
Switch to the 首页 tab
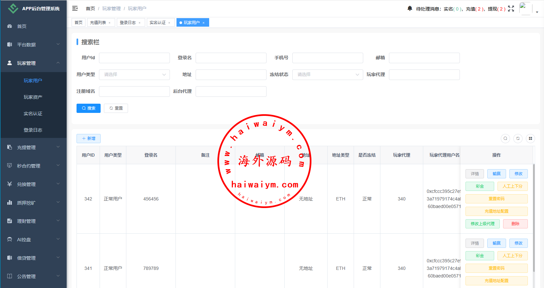click(x=79, y=22)
